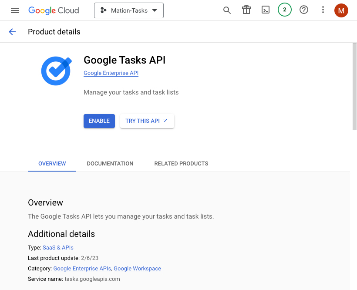Screen dimensions: 357x290
Task: Open the Google Enterprise API link
Action: [x=111, y=73]
